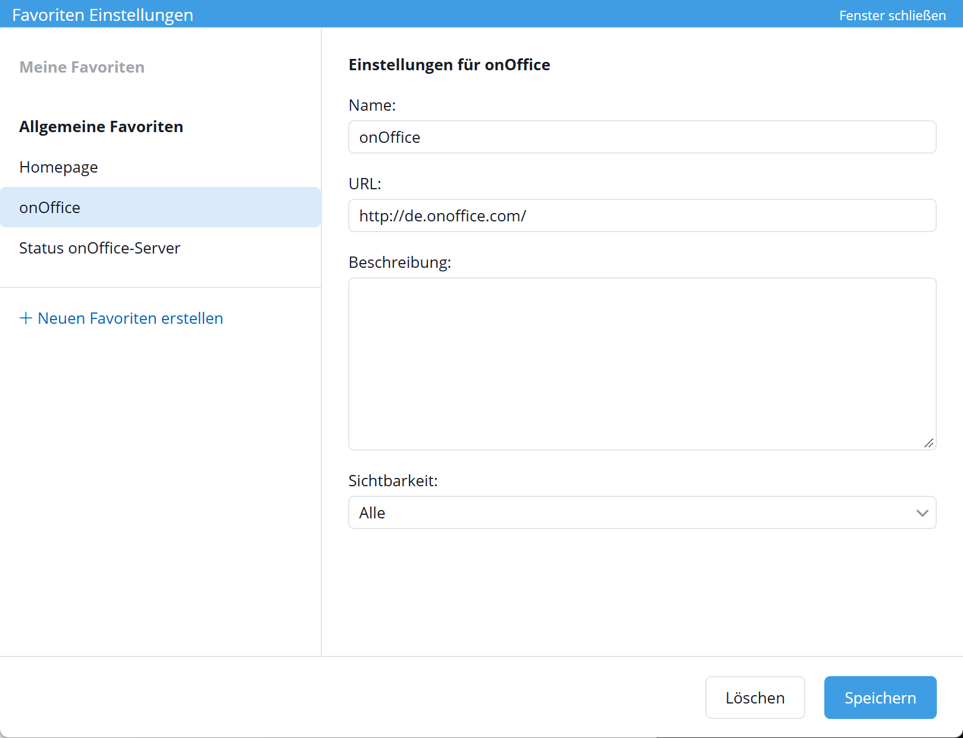Open the Sichtbarkeit dropdown
This screenshot has height=738, width=963.
[642, 512]
